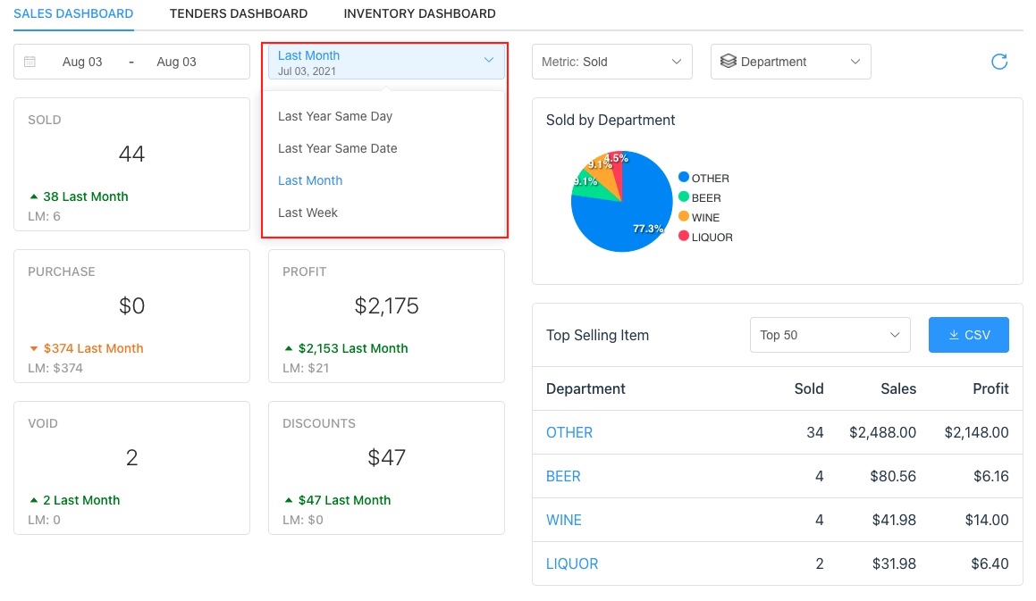
Task: Click the LIQUOR department link
Action: coord(572,563)
